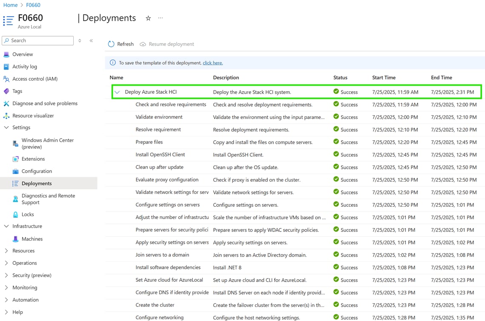Open F0660 breadcrumb link
This screenshot has height=321, width=485.
tap(33, 5)
